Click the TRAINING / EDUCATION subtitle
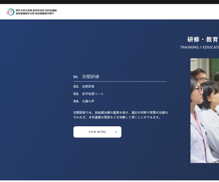The width and height of the screenshot is (219, 182). [199, 47]
